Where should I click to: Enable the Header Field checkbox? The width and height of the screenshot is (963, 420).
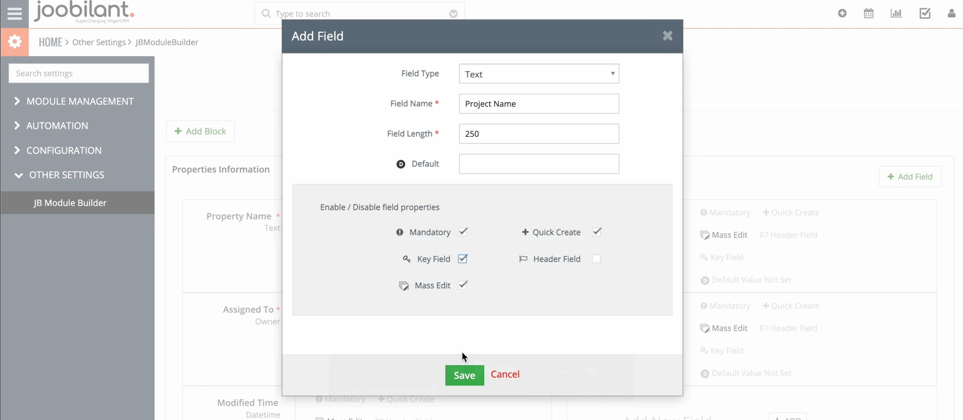(x=596, y=259)
